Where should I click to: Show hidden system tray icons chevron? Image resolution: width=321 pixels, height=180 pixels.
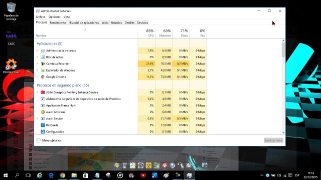pyautogui.click(x=262, y=175)
